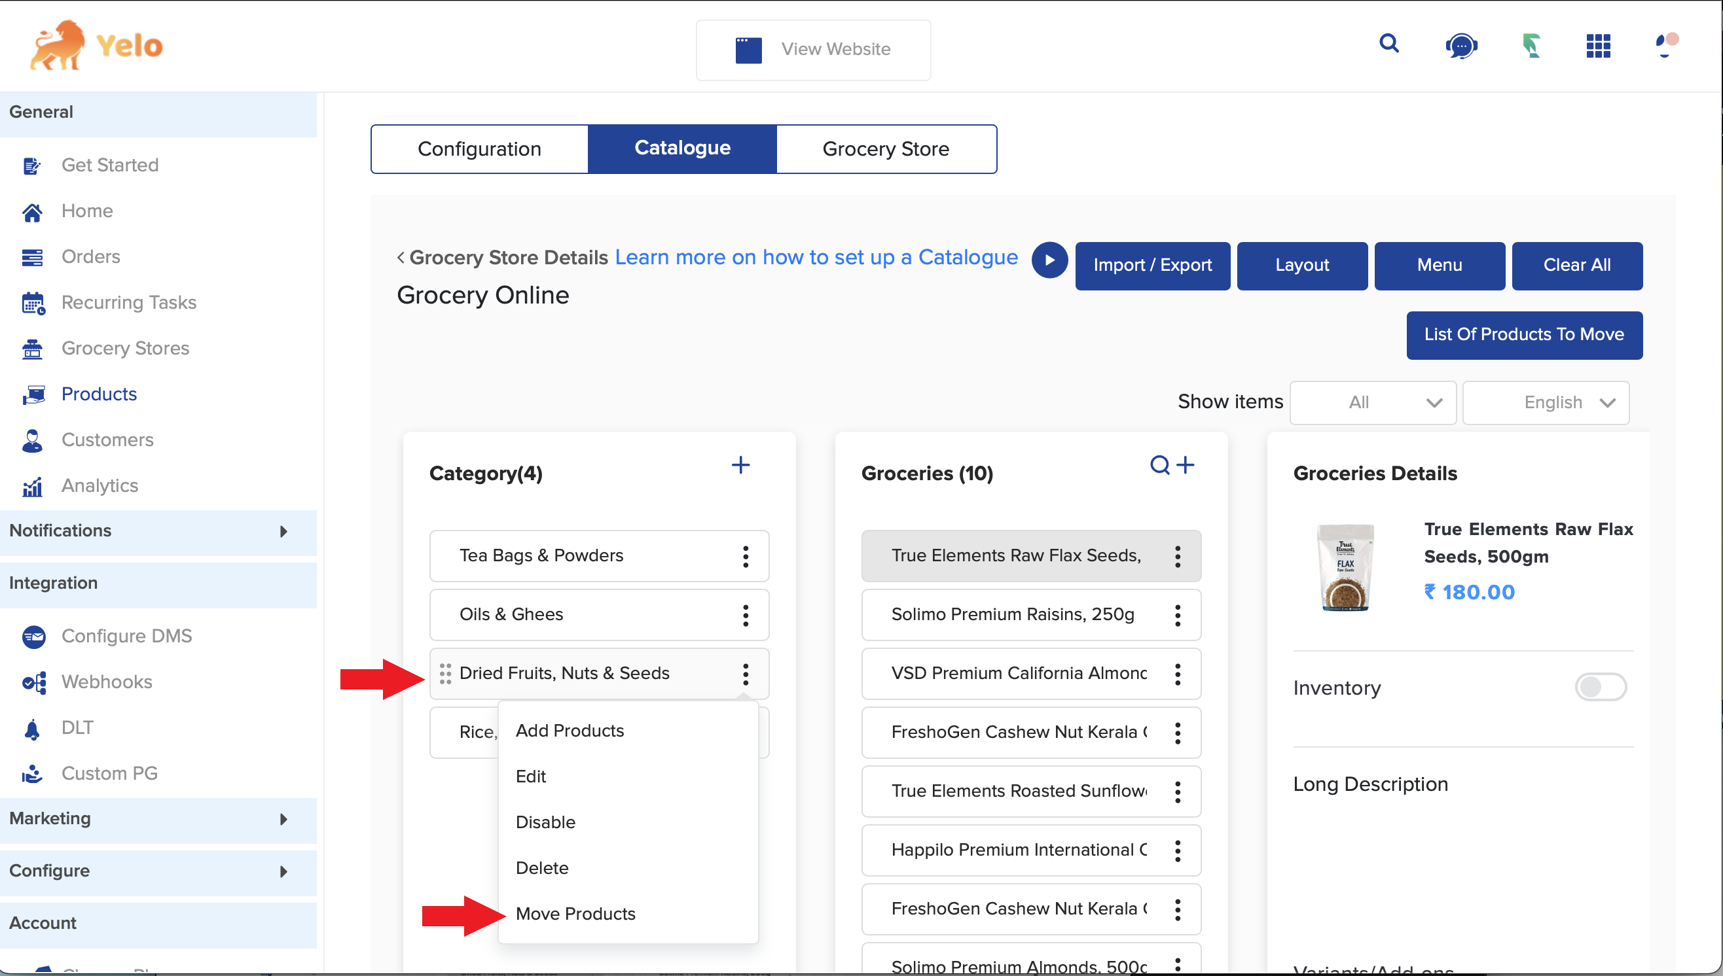Open options for Solimo Premium Raisins
This screenshot has height=976, width=1723.
coord(1177,616)
